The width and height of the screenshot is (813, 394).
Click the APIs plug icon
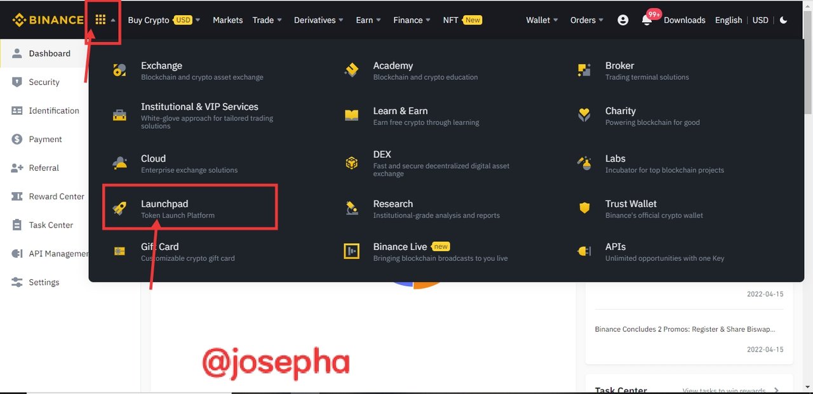point(584,251)
